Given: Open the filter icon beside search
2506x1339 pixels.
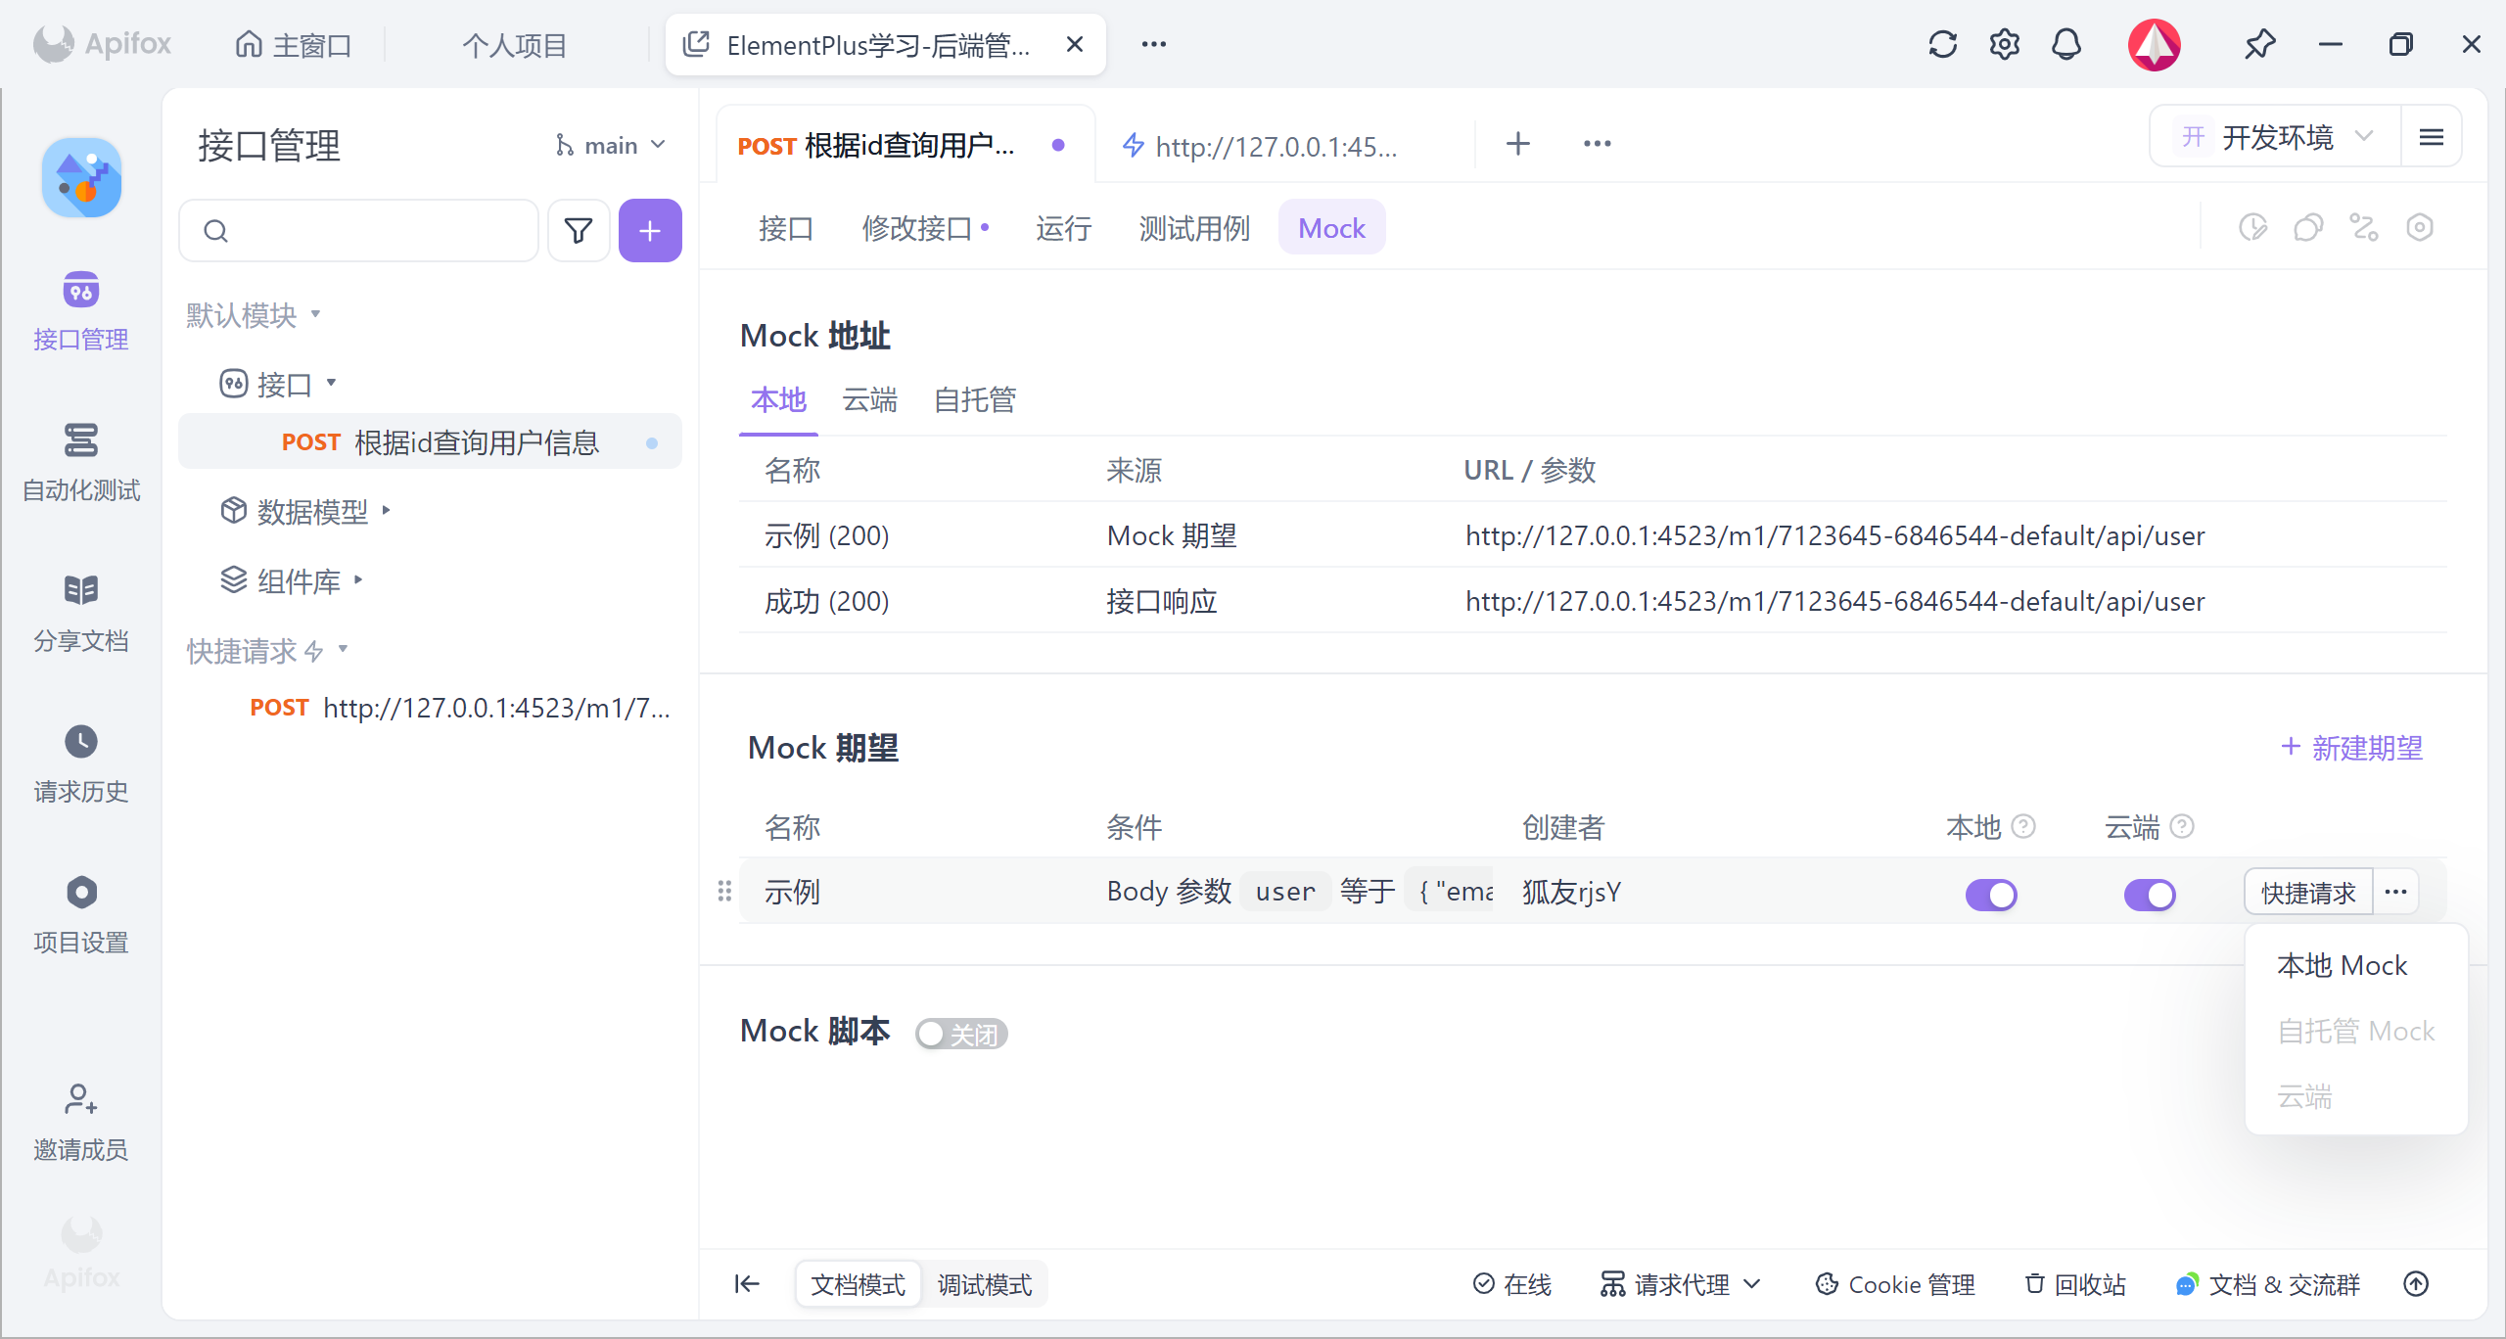Looking at the screenshot, I should tap(579, 231).
